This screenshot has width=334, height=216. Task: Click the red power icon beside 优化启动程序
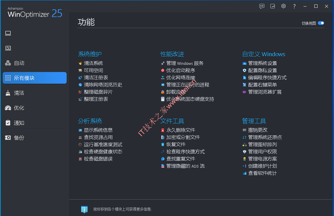tap(163, 71)
